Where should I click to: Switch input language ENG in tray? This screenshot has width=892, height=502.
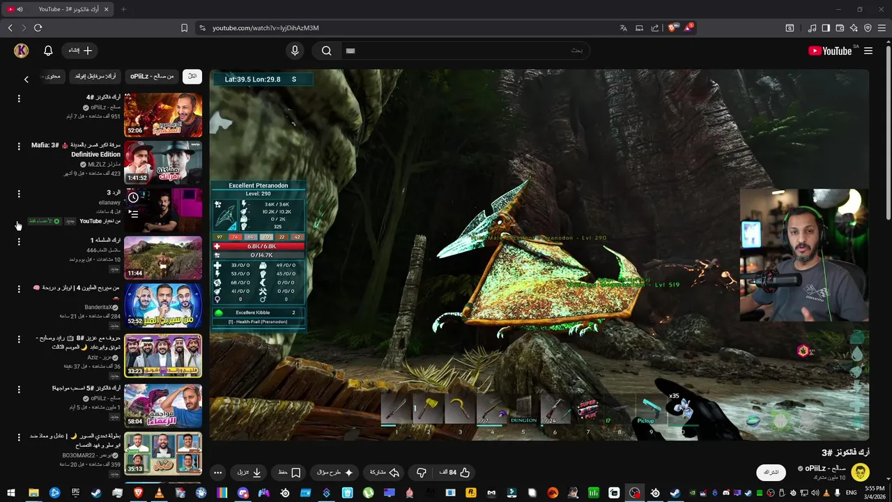(x=851, y=493)
